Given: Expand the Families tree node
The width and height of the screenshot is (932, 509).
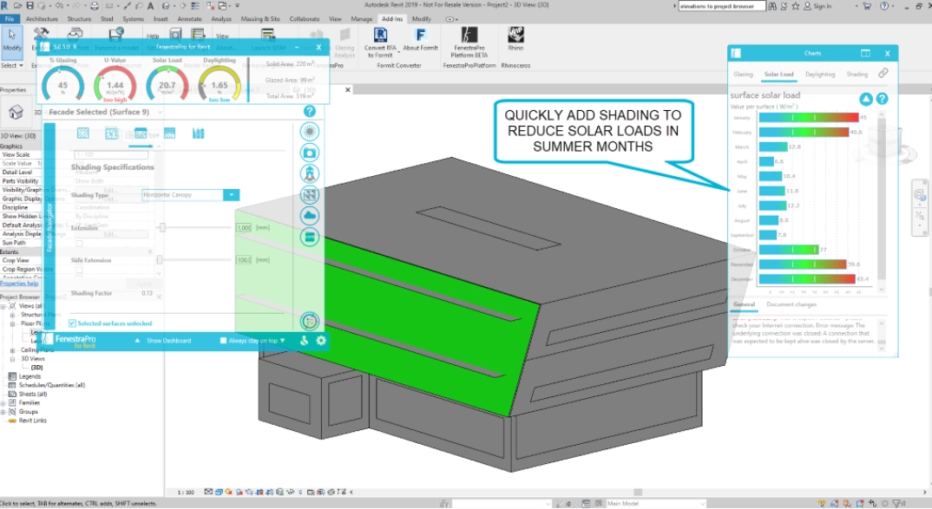Looking at the screenshot, I should pos(3,402).
